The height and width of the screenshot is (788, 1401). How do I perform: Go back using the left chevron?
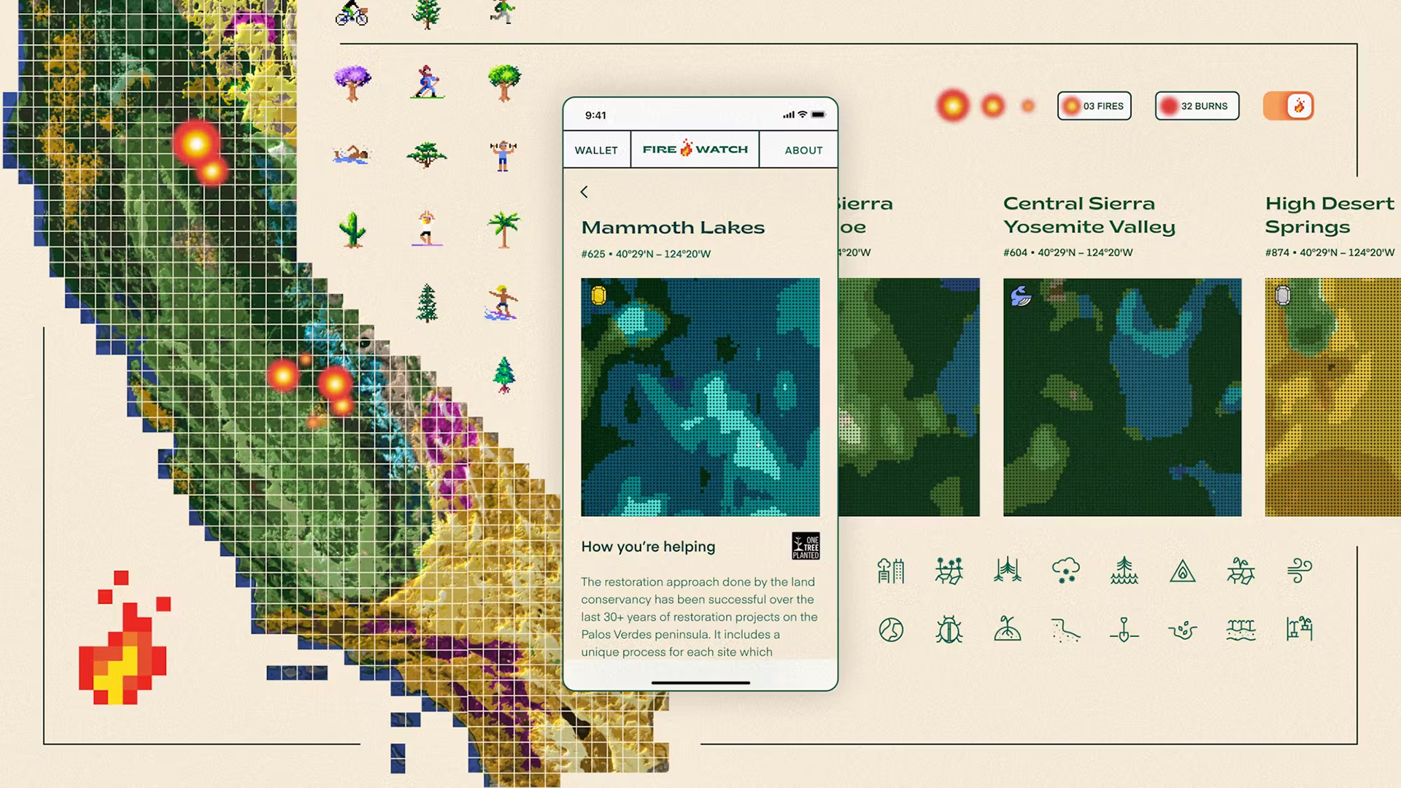click(584, 192)
